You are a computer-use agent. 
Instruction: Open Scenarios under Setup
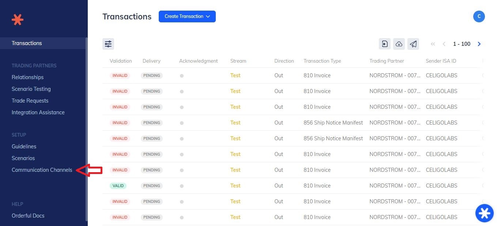[x=23, y=158]
